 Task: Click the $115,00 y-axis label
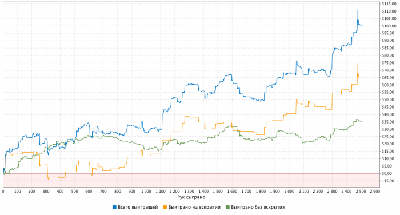(389, 4)
